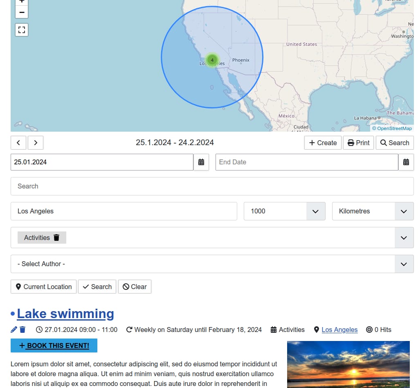Clear all filters with Clear button
Image resolution: width=418 pixels, height=388 pixels.
(x=135, y=287)
